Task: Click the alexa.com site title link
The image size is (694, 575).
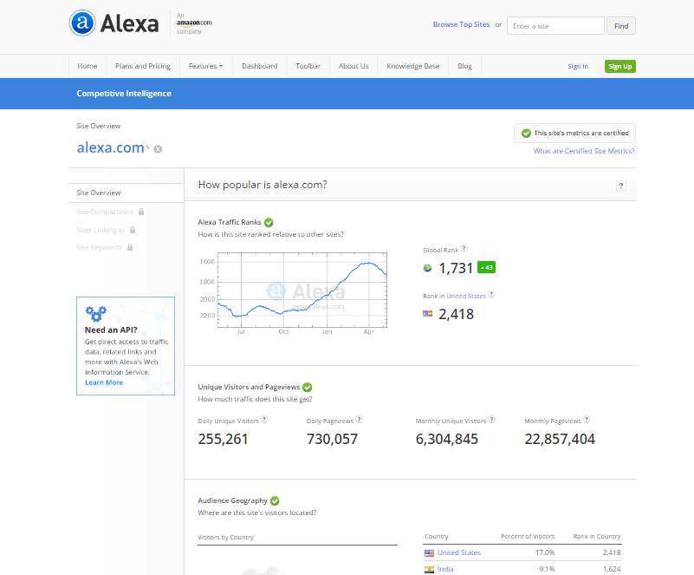Action: tap(110, 147)
